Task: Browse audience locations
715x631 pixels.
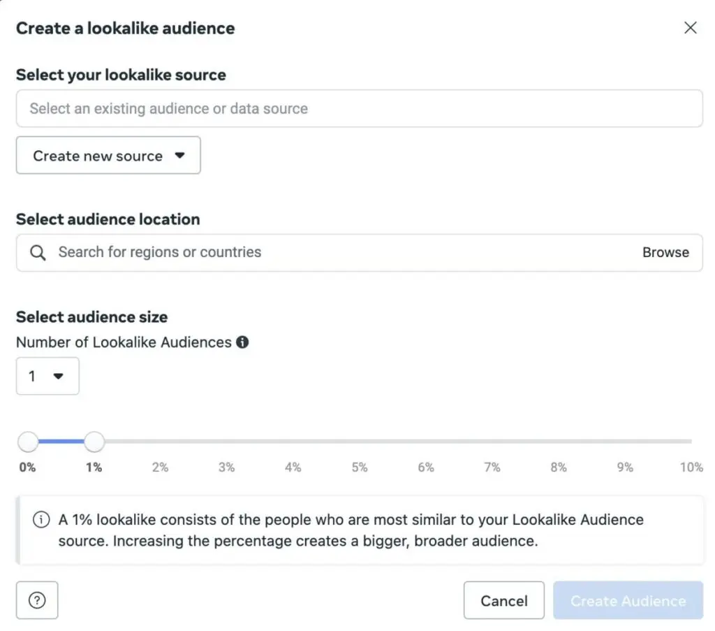Action: (665, 252)
